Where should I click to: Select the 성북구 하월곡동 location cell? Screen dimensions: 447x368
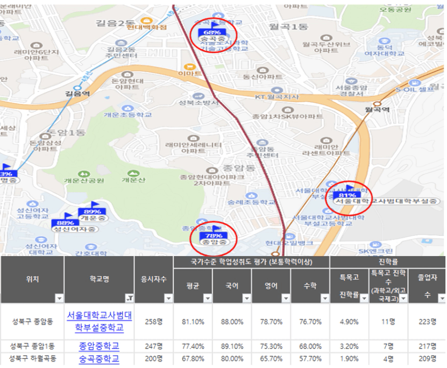pos(32,359)
